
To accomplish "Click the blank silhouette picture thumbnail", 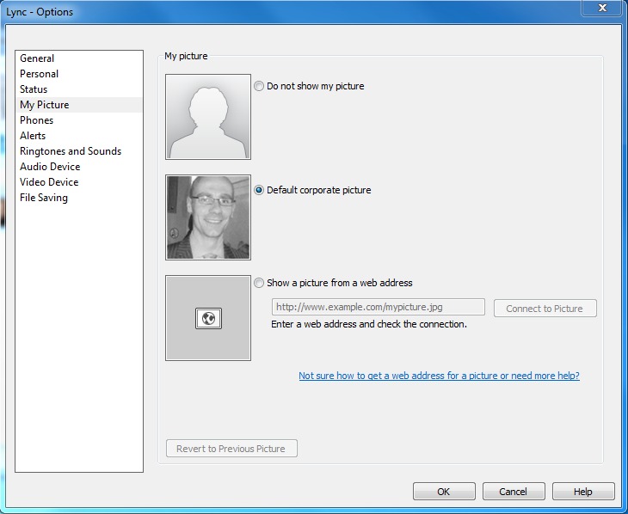I will [x=208, y=117].
